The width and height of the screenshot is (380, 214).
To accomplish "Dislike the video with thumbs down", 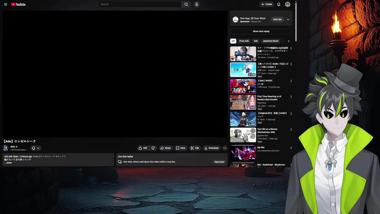I will click(x=153, y=148).
